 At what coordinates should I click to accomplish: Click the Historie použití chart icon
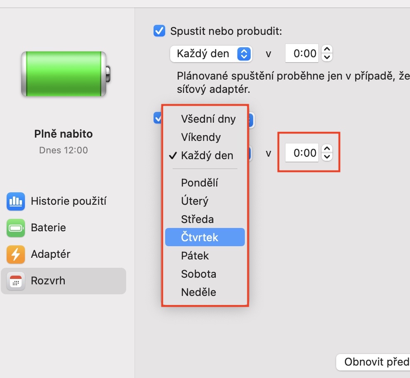[x=16, y=201]
